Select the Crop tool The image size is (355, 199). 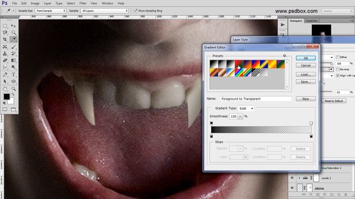[5, 39]
